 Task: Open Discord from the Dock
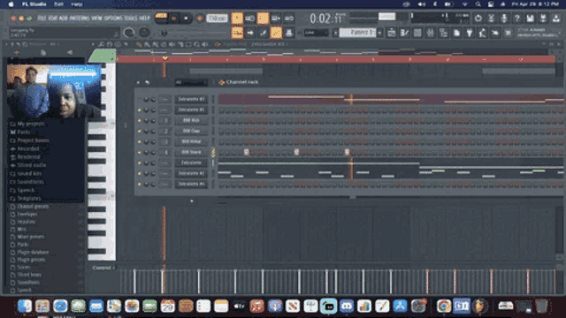346,307
